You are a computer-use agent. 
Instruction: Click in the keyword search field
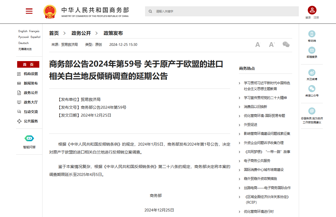222,11
